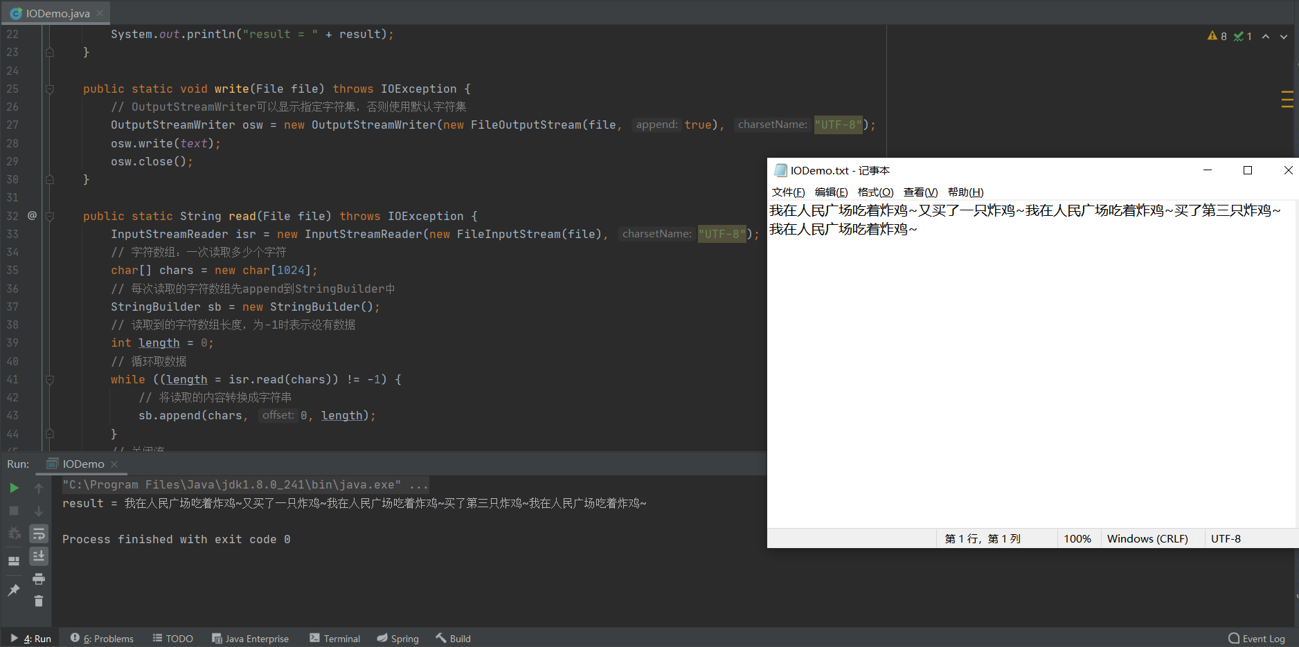
Task: Clear console output with trash icon
Action: tap(39, 601)
